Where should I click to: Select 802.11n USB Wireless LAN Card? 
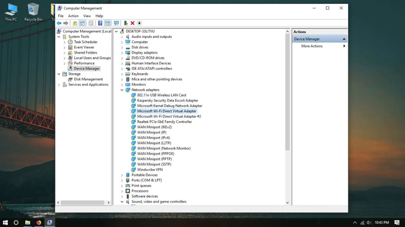click(161, 95)
